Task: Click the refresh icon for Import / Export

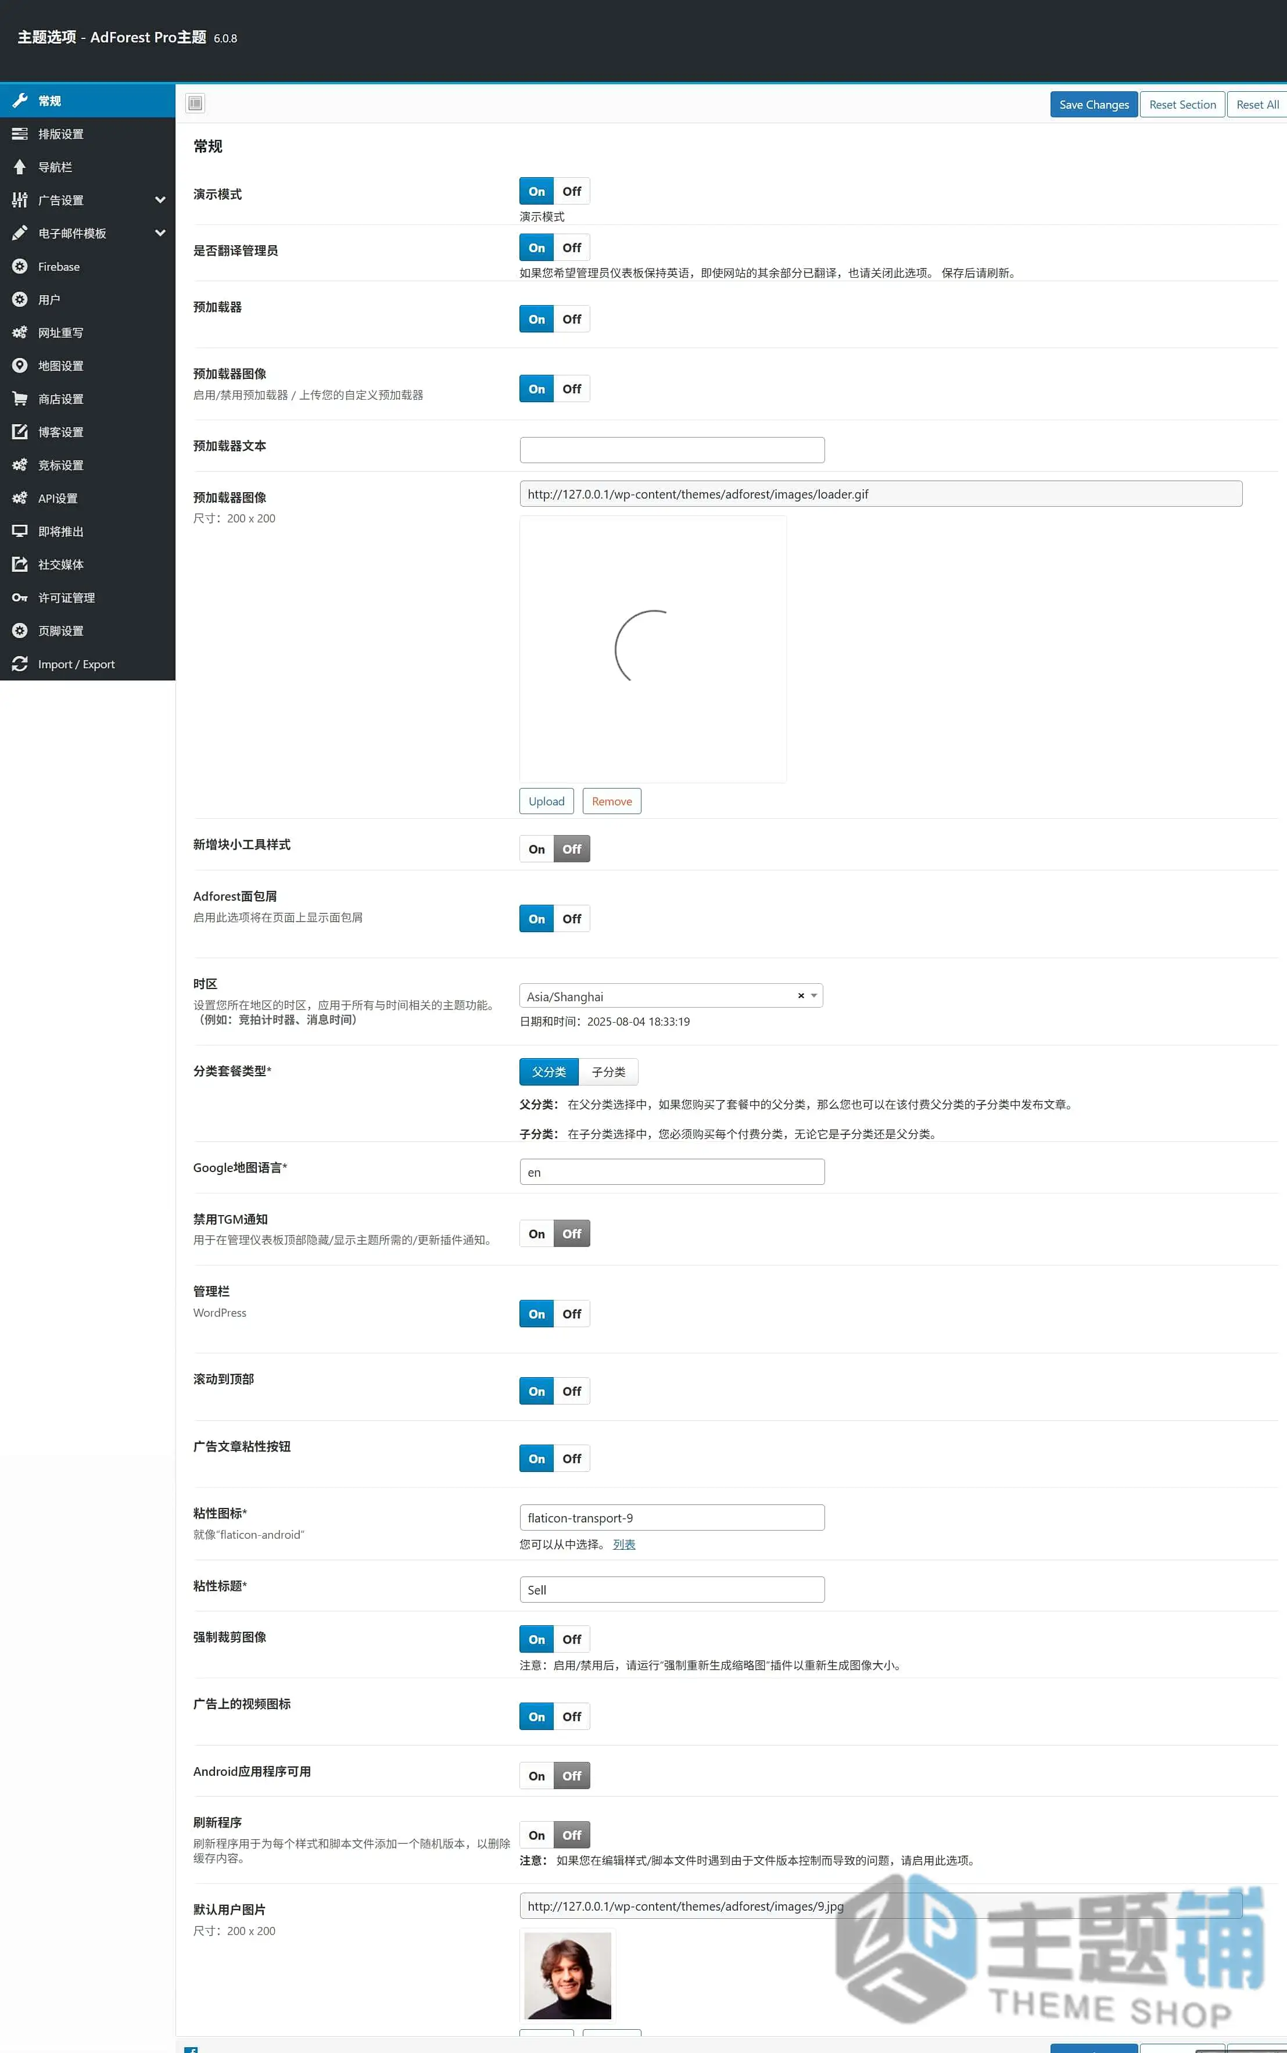Action: pyautogui.click(x=20, y=664)
